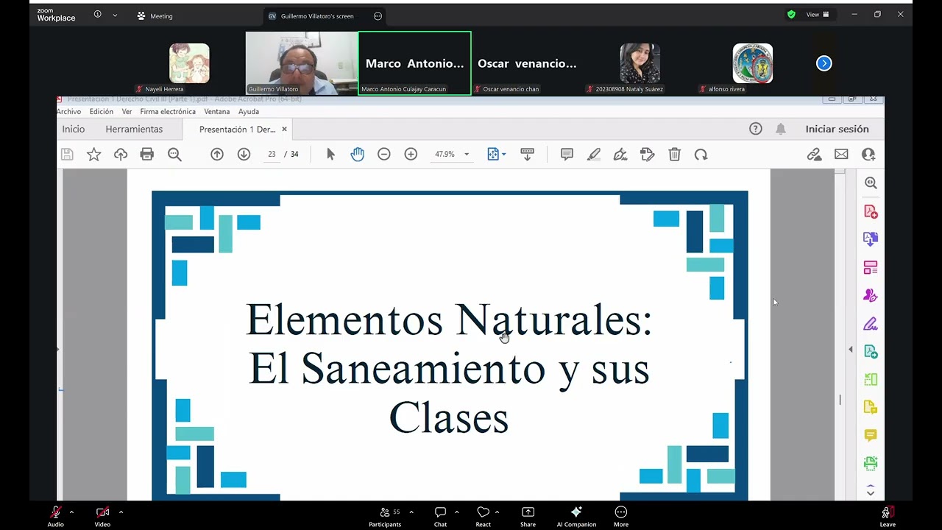Image resolution: width=942 pixels, height=530 pixels.
Task: Open audio options caret next to Audio
Action: click(71, 512)
